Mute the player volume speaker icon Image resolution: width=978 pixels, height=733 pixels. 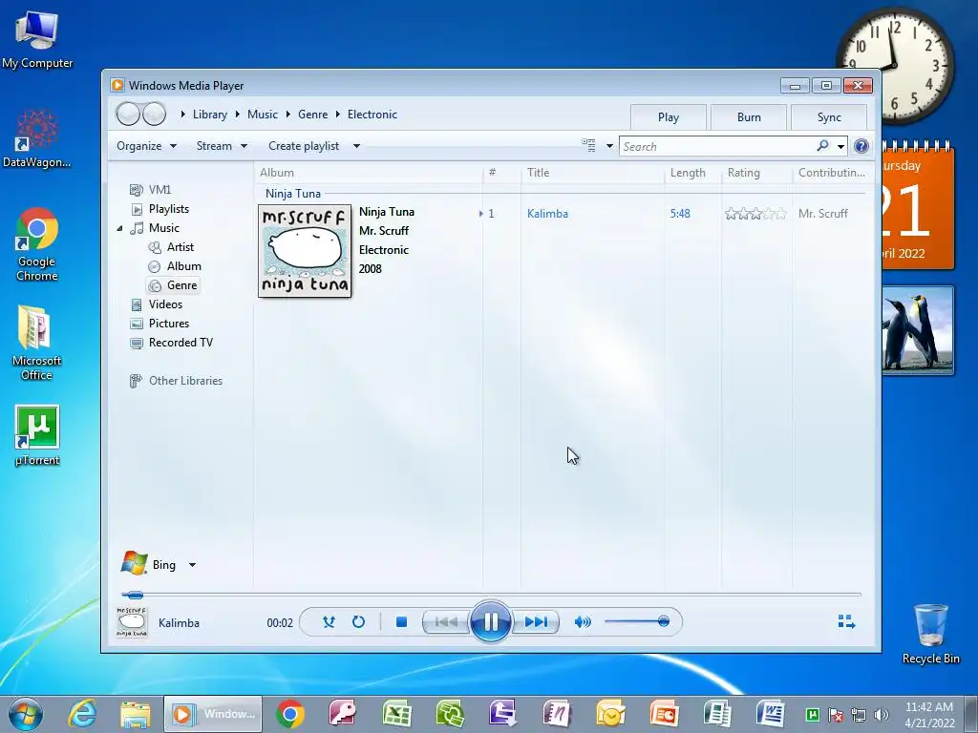tap(583, 621)
